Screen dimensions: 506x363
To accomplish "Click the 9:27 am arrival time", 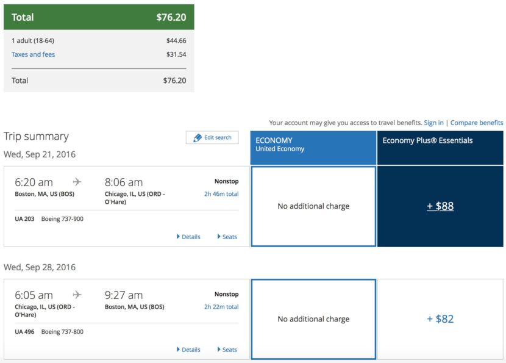I will click(124, 295).
